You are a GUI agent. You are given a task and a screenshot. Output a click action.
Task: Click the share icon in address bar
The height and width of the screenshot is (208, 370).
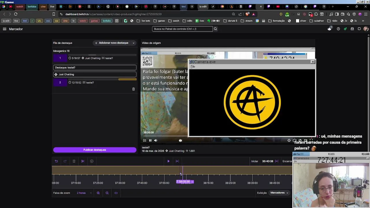tap(240, 14)
